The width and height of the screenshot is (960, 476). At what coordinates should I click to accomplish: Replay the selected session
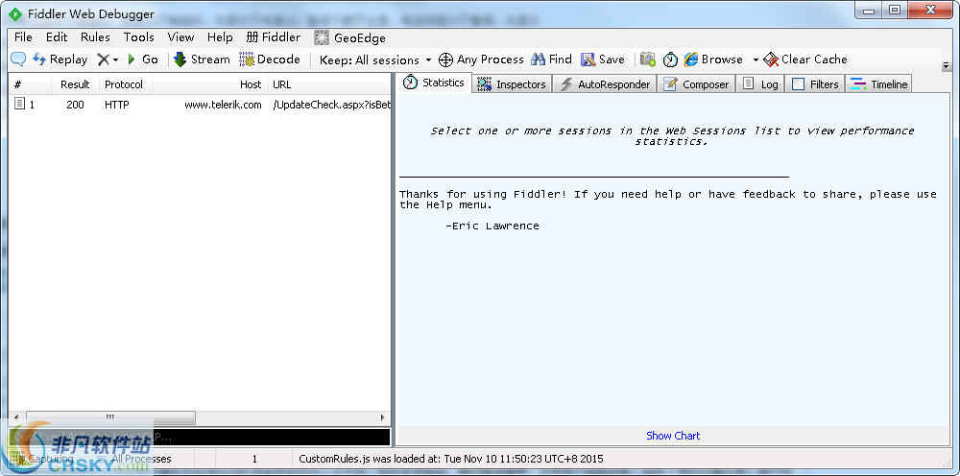(60, 59)
